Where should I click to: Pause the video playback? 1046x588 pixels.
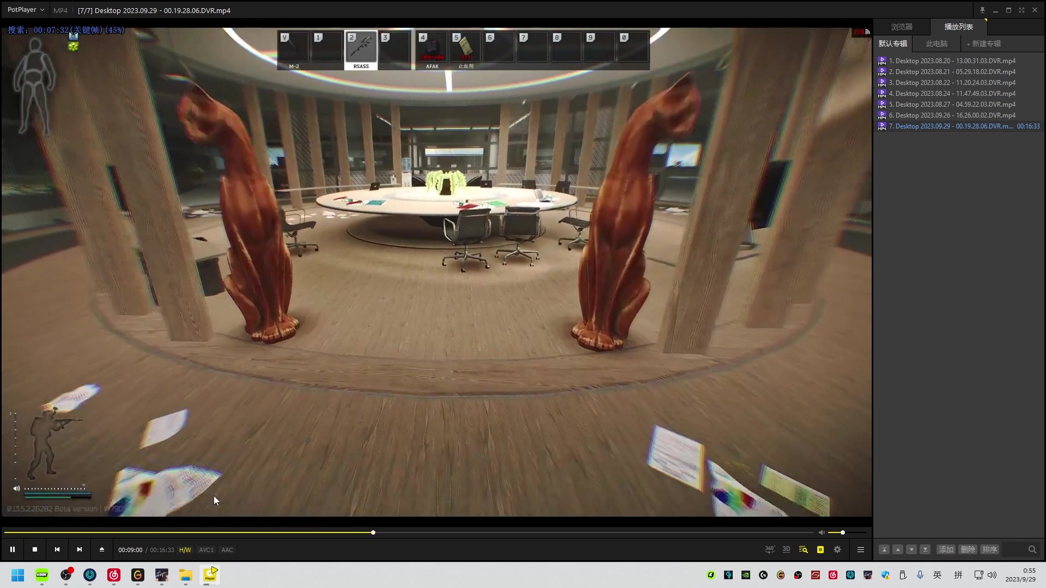(x=13, y=549)
